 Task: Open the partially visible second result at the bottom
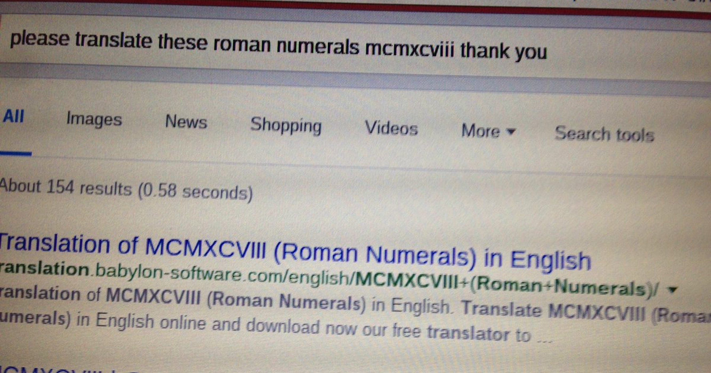55,370
